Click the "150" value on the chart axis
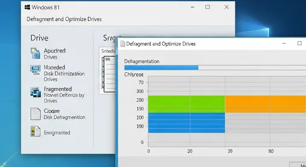Viewport: 306px width, 167px height. 140,109
